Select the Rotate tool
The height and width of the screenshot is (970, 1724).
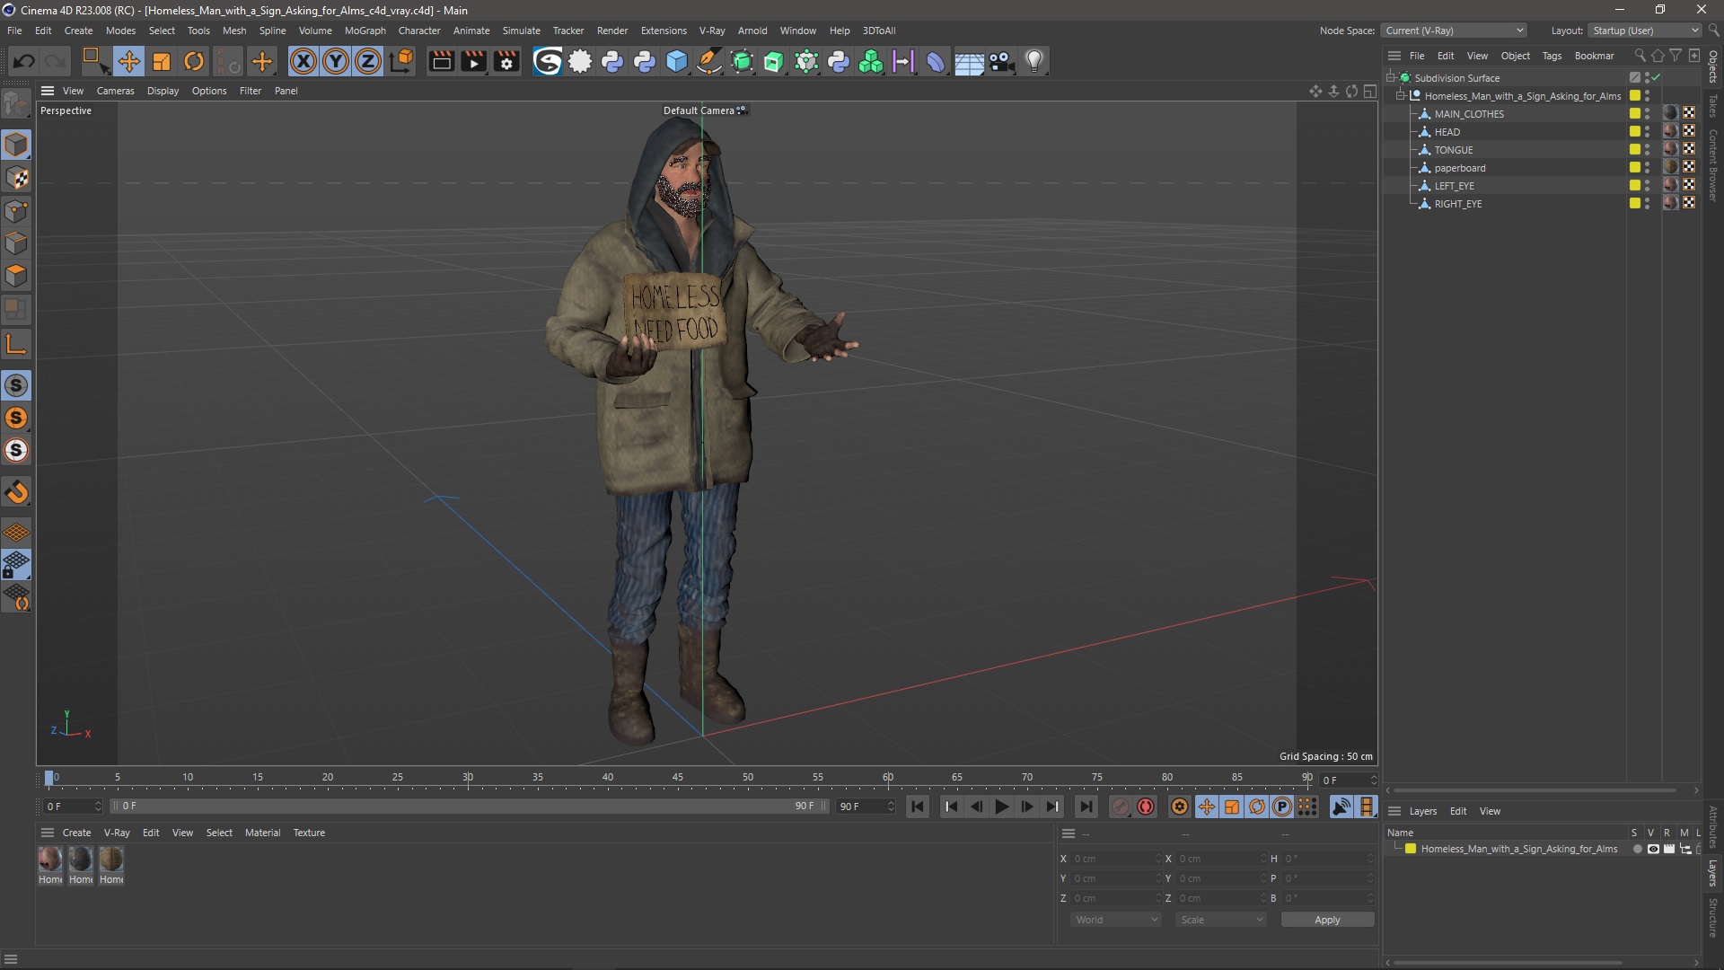194,61
